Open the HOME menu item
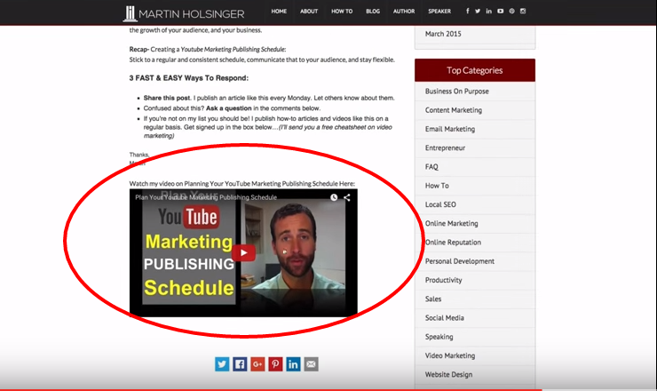The height and width of the screenshot is (391, 657). click(279, 12)
